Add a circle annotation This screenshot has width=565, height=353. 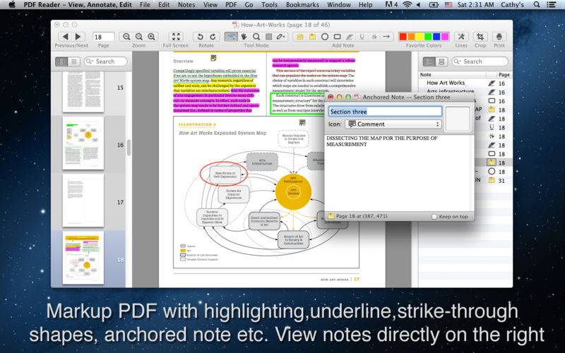pyautogui.click(x=325, y=37)
